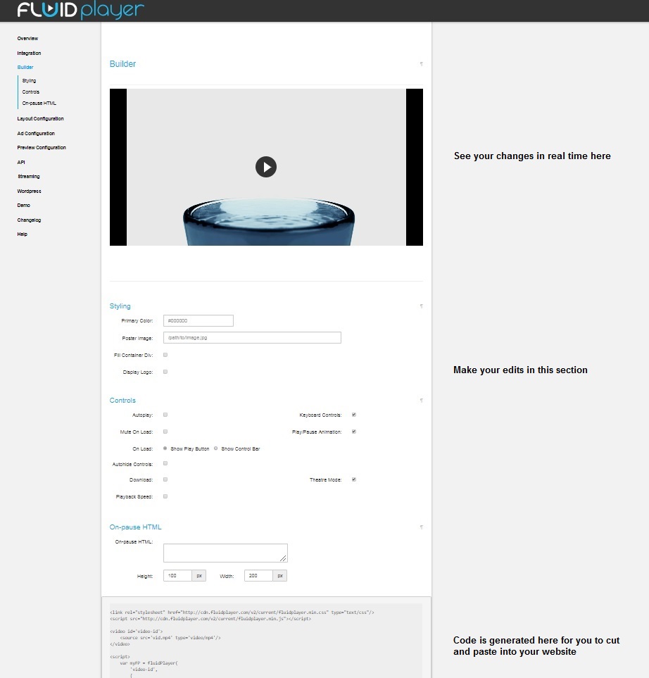Jump to the On-pause HTML sidebar subsection
This screenshot has width=649, height=678.
[39, 103]
